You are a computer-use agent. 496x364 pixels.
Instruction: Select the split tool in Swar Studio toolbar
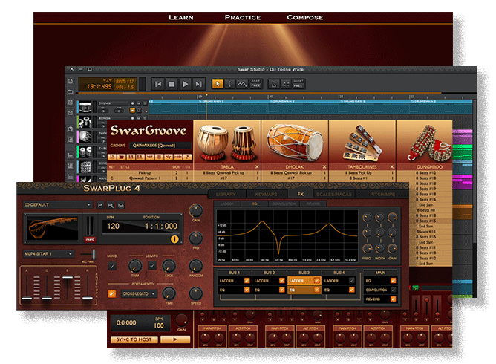point(230,84)
